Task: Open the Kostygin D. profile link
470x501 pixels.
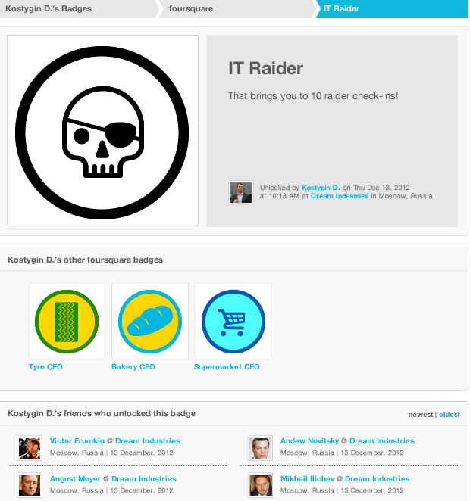Action: coord(321,188)
